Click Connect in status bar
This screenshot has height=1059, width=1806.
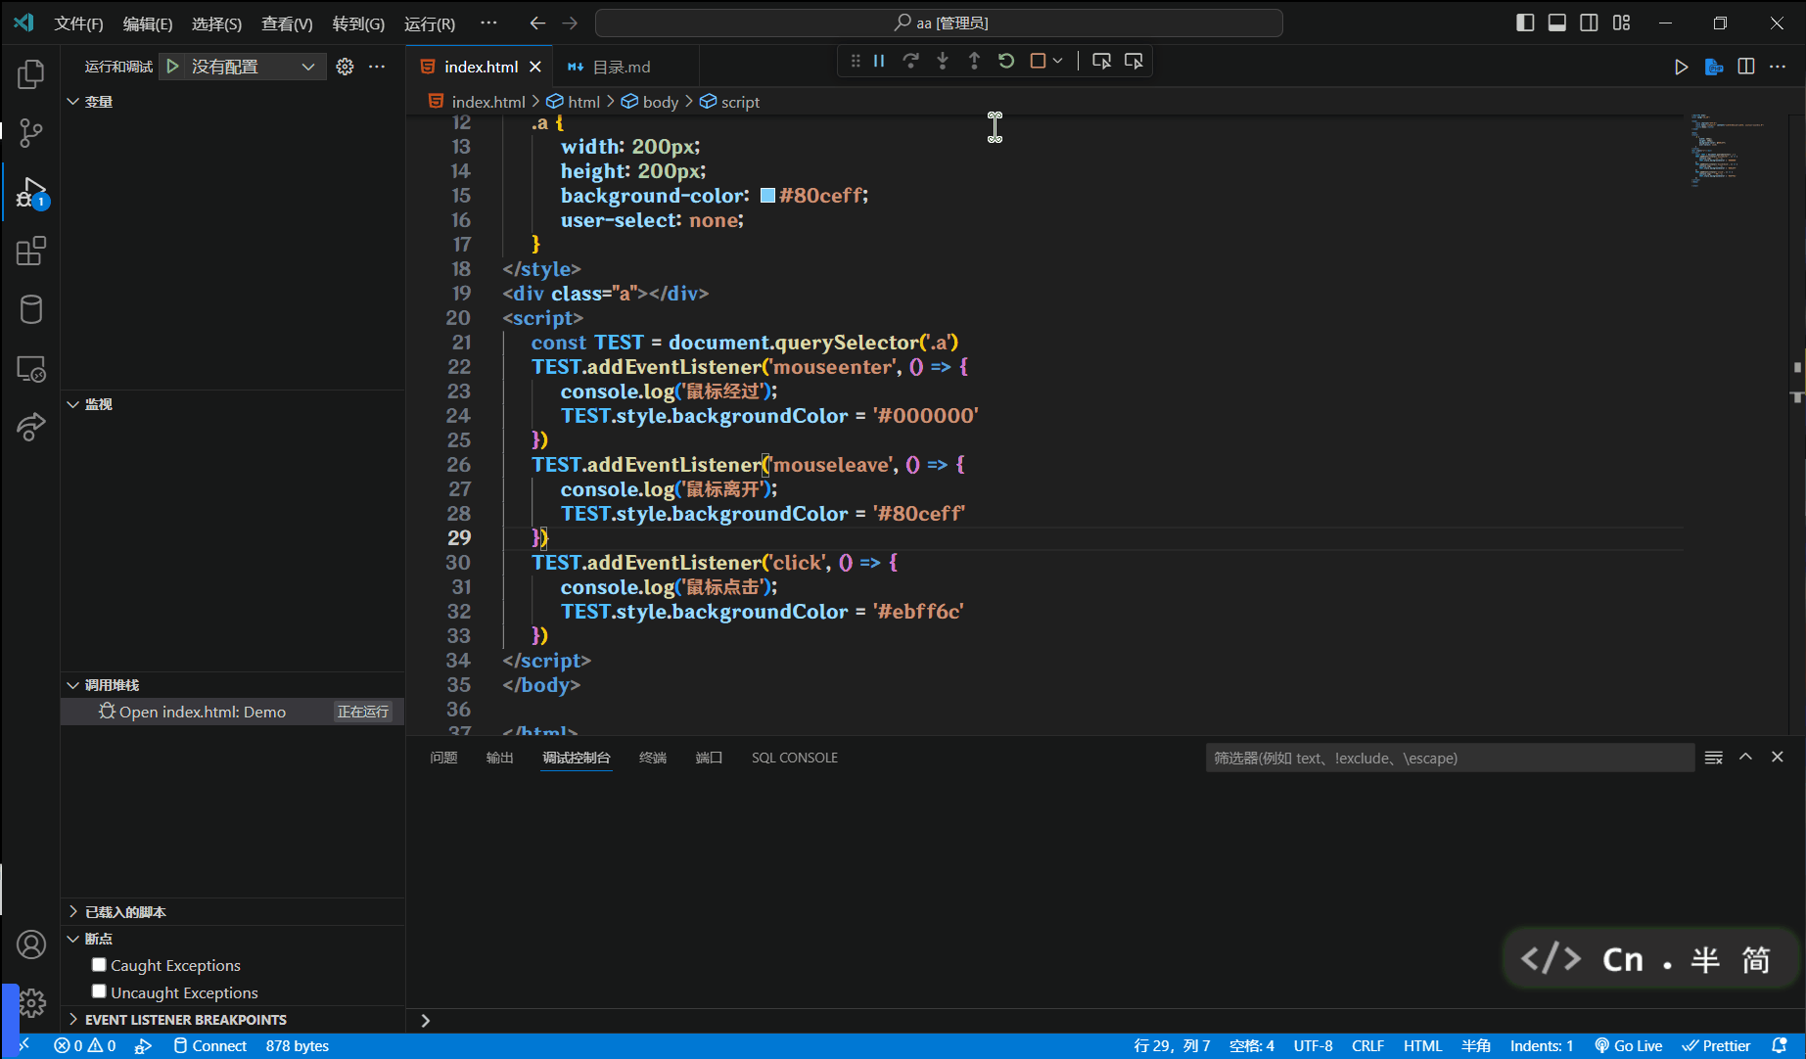[209, 1045]
